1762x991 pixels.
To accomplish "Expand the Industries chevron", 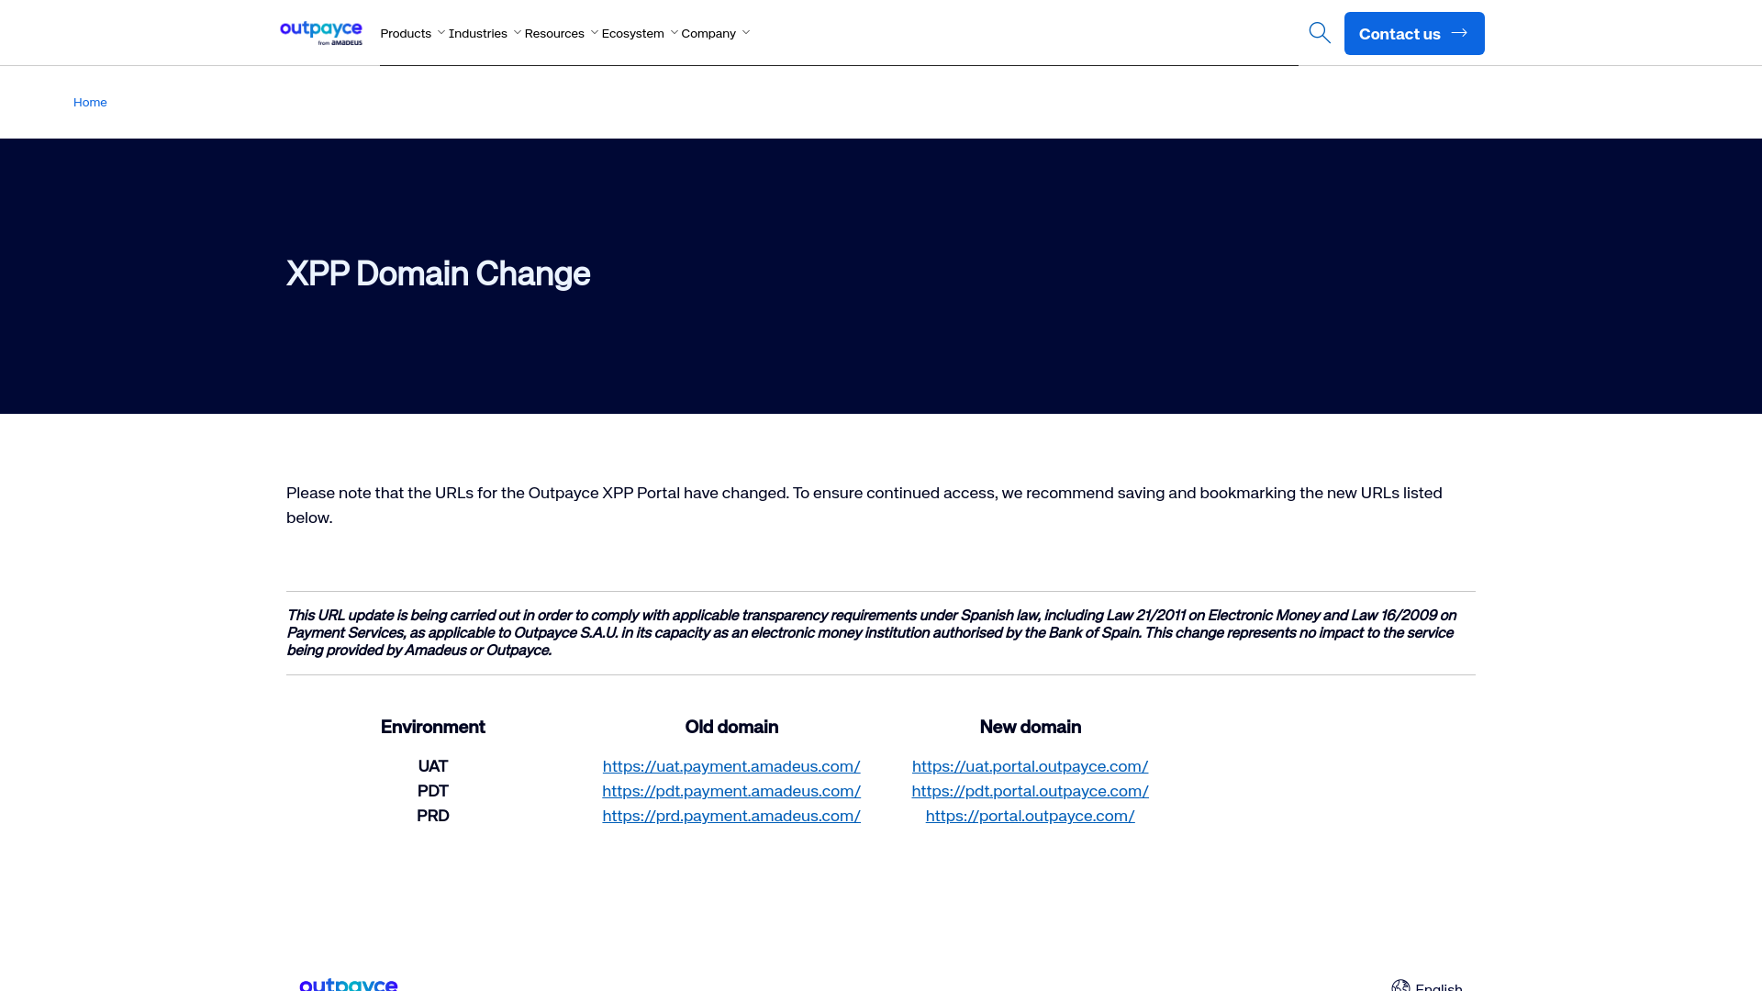I will click(518, 32).
